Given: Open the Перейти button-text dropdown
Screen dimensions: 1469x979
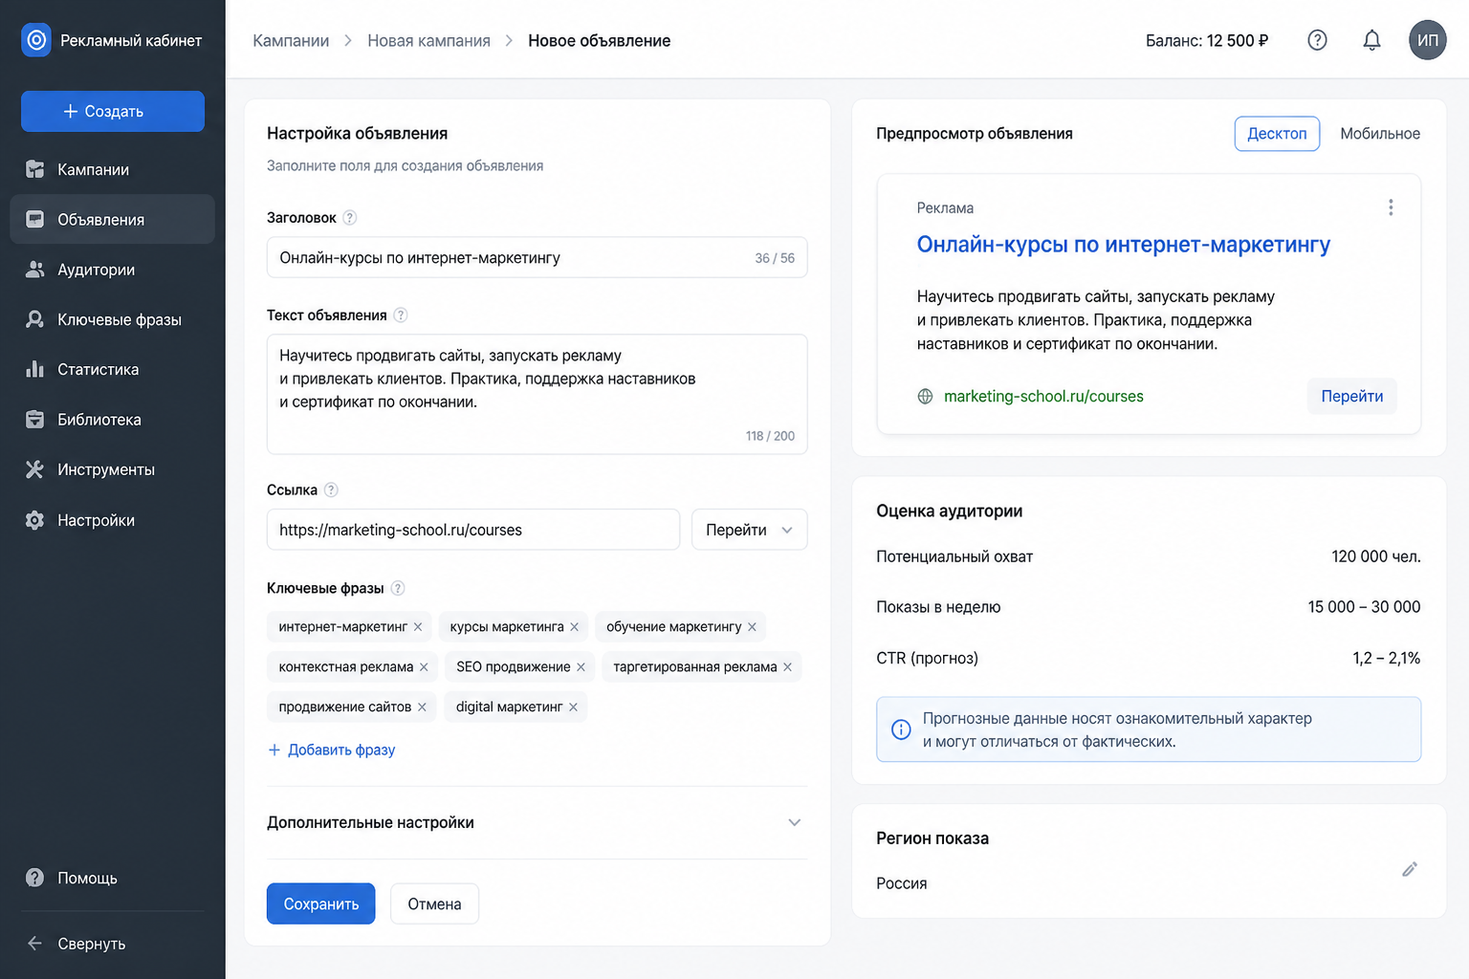Looking at the screenshot, I should (750, 530).
